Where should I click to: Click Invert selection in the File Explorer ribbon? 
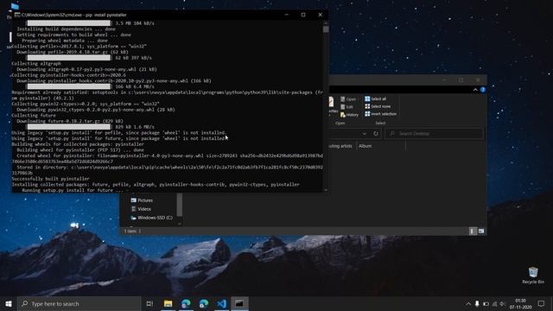[x=380, y=114]
